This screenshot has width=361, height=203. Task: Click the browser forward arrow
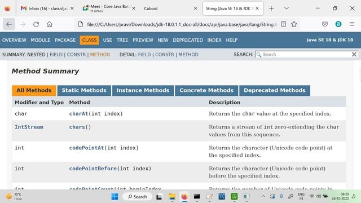tap(23, 24)
